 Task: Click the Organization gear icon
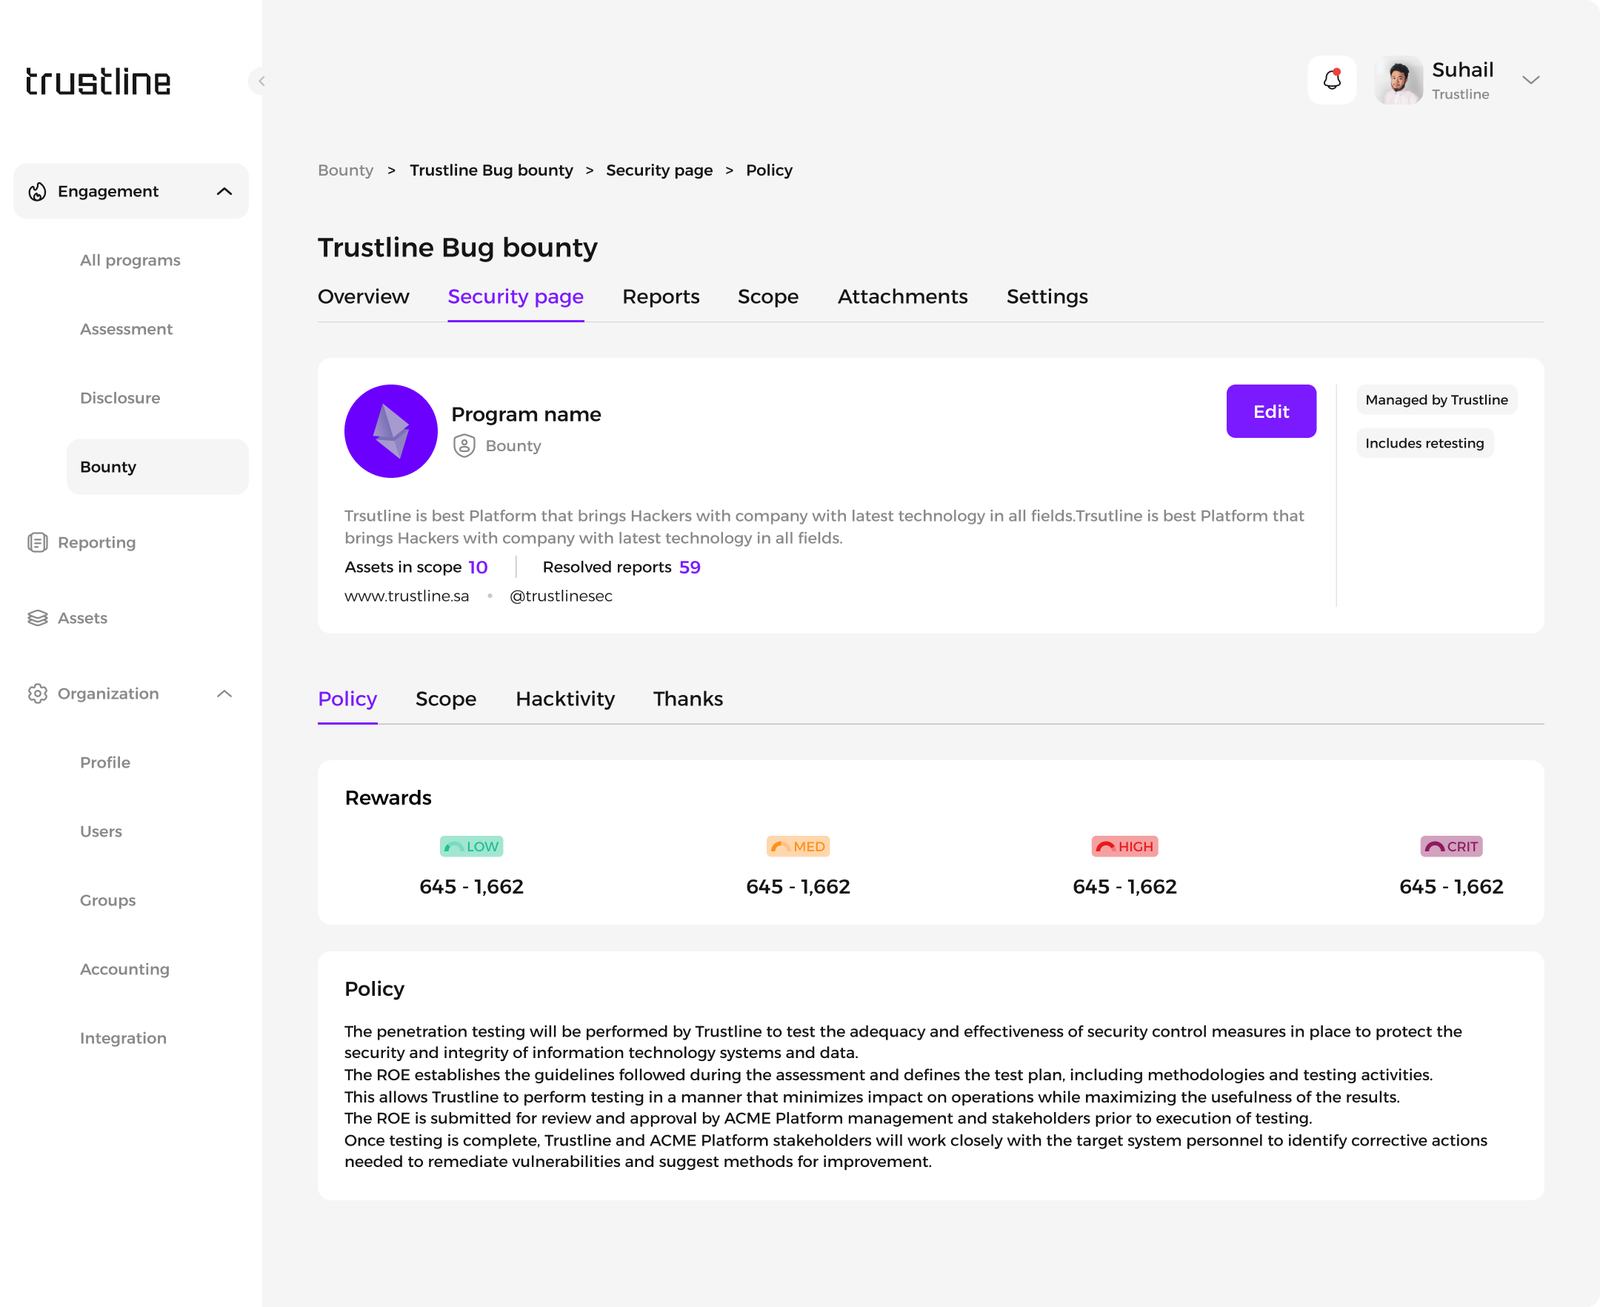pos(38,694)
